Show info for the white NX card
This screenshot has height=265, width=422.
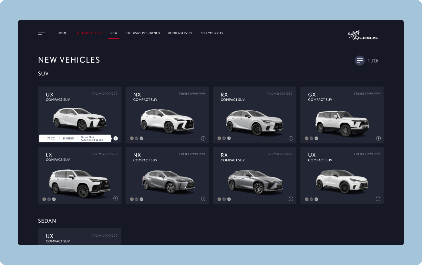203,138
